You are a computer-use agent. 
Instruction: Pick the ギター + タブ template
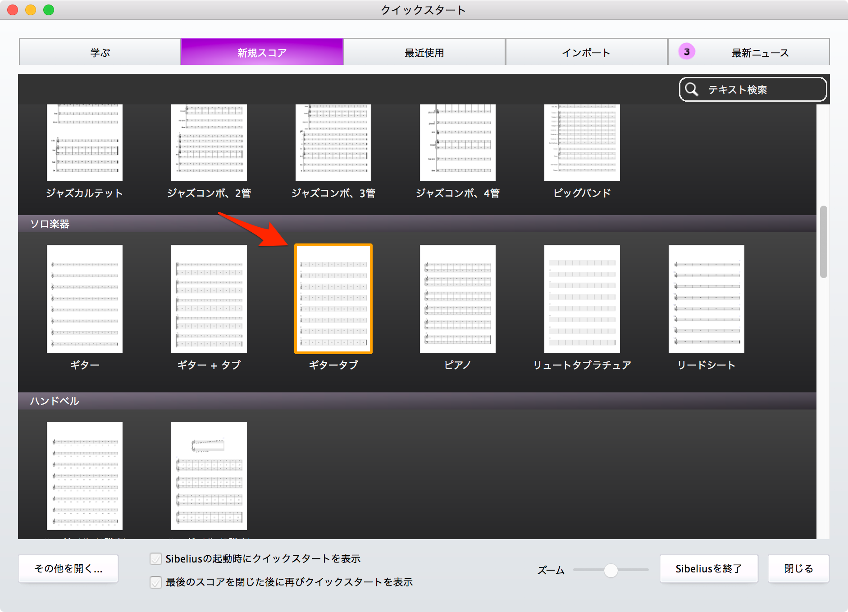tap(209, 299)
